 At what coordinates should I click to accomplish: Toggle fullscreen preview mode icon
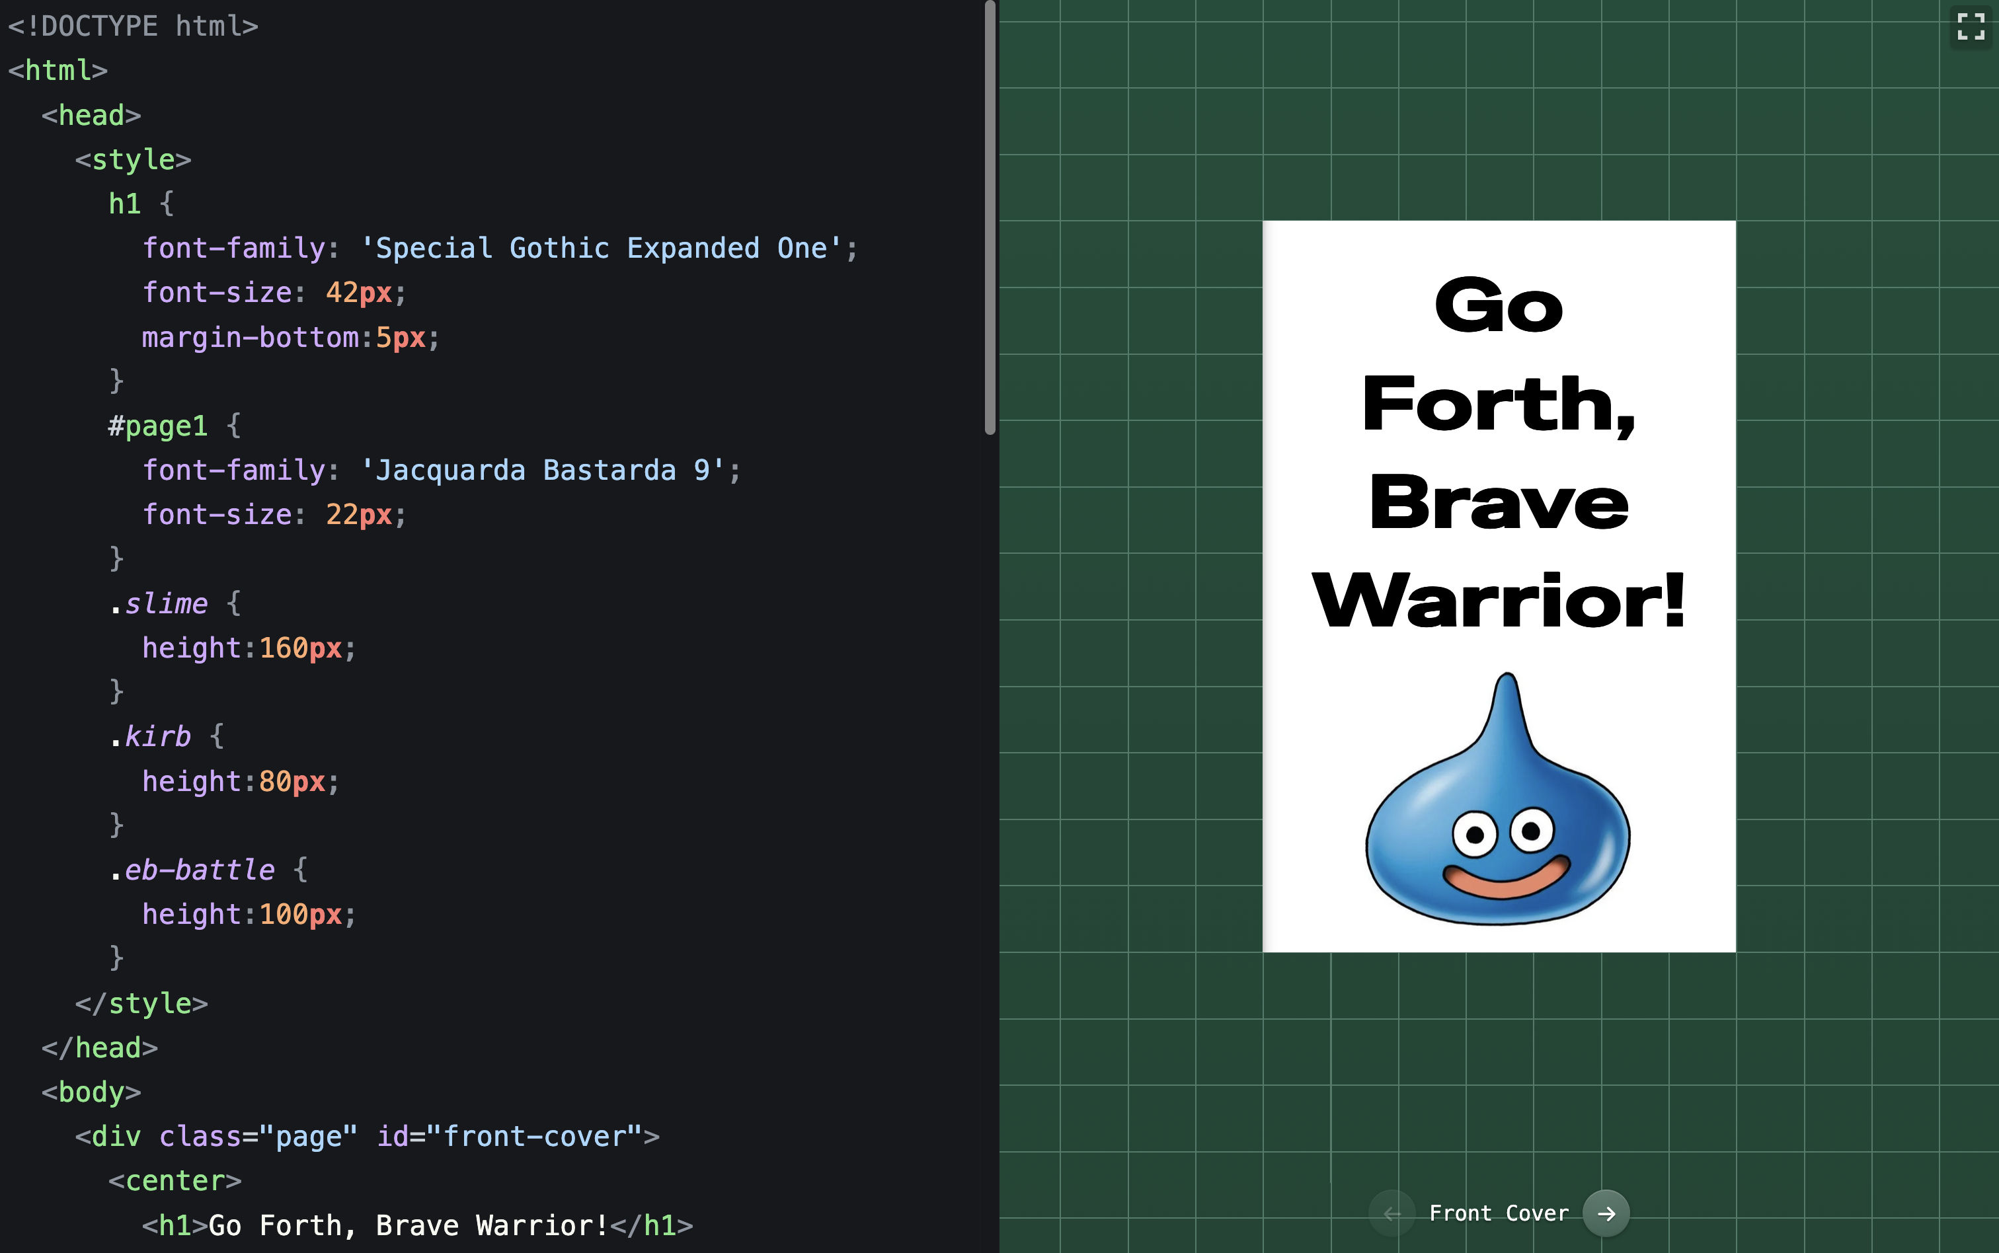(x=1971, y=26)
